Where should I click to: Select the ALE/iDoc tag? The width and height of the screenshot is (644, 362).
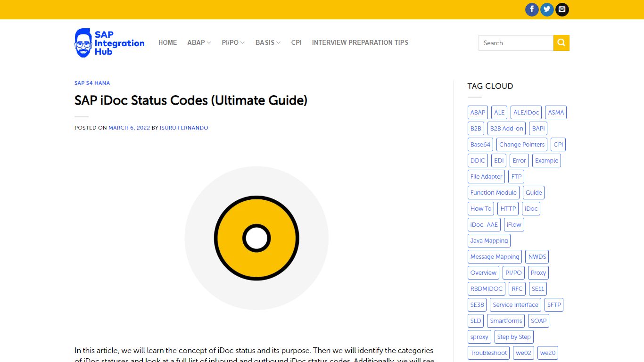pyautogui.click(x=526, y=113)
